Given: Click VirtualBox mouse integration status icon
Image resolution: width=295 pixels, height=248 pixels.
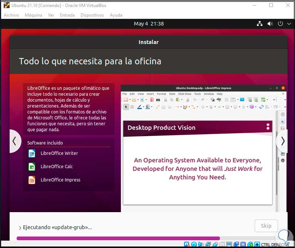Looking at the screenshot, I should pyautogui.click(x=250, y=244).
